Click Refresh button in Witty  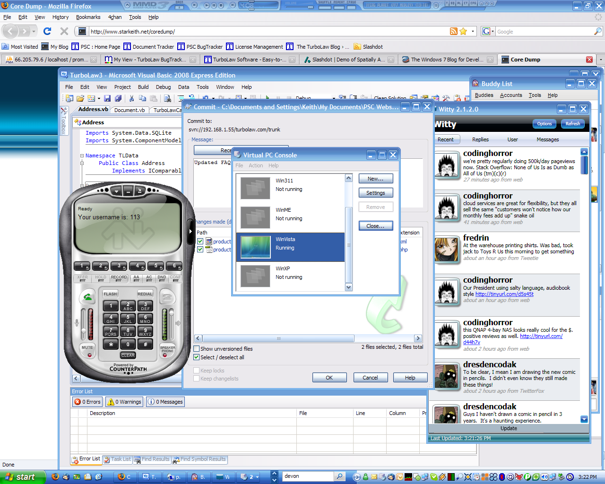click(x=573, y=124)
